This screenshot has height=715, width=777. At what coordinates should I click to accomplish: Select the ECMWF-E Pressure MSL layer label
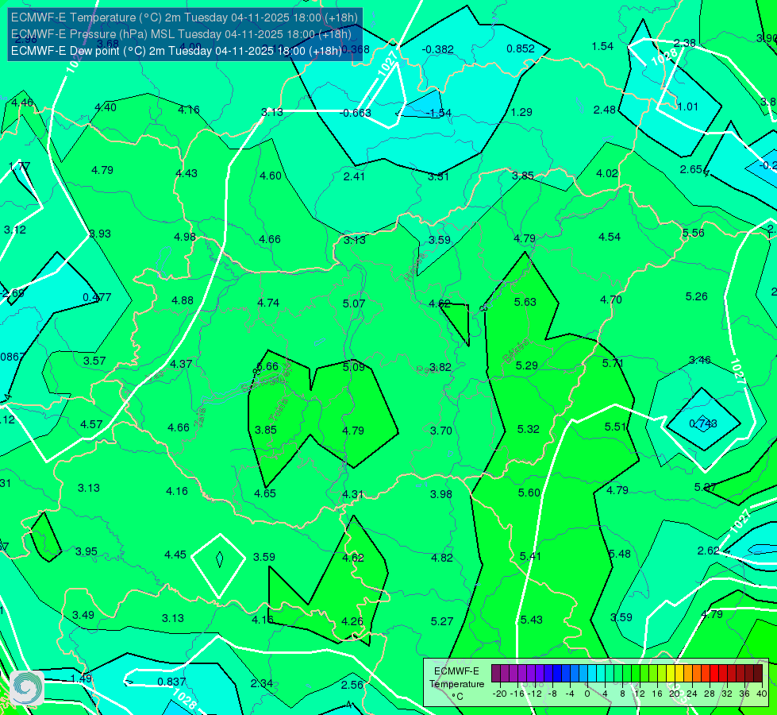coord(182,34)
